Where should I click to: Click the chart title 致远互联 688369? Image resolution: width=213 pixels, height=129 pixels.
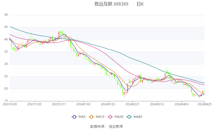111,4
